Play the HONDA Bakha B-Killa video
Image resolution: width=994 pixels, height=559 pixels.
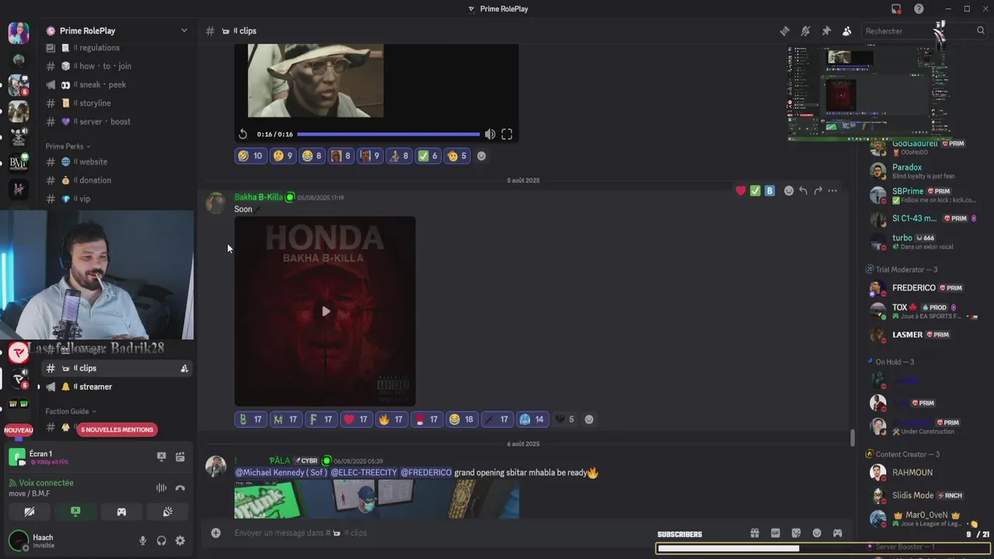click(325, 311)
